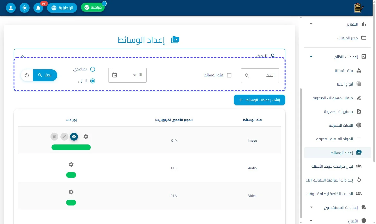Select the تنازلي radio option
Viewport: 376px width, 224px height.
click(x=93, y=81)
